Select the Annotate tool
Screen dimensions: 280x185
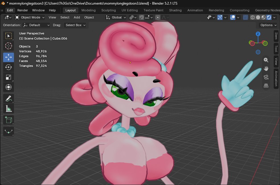point(8,98)
